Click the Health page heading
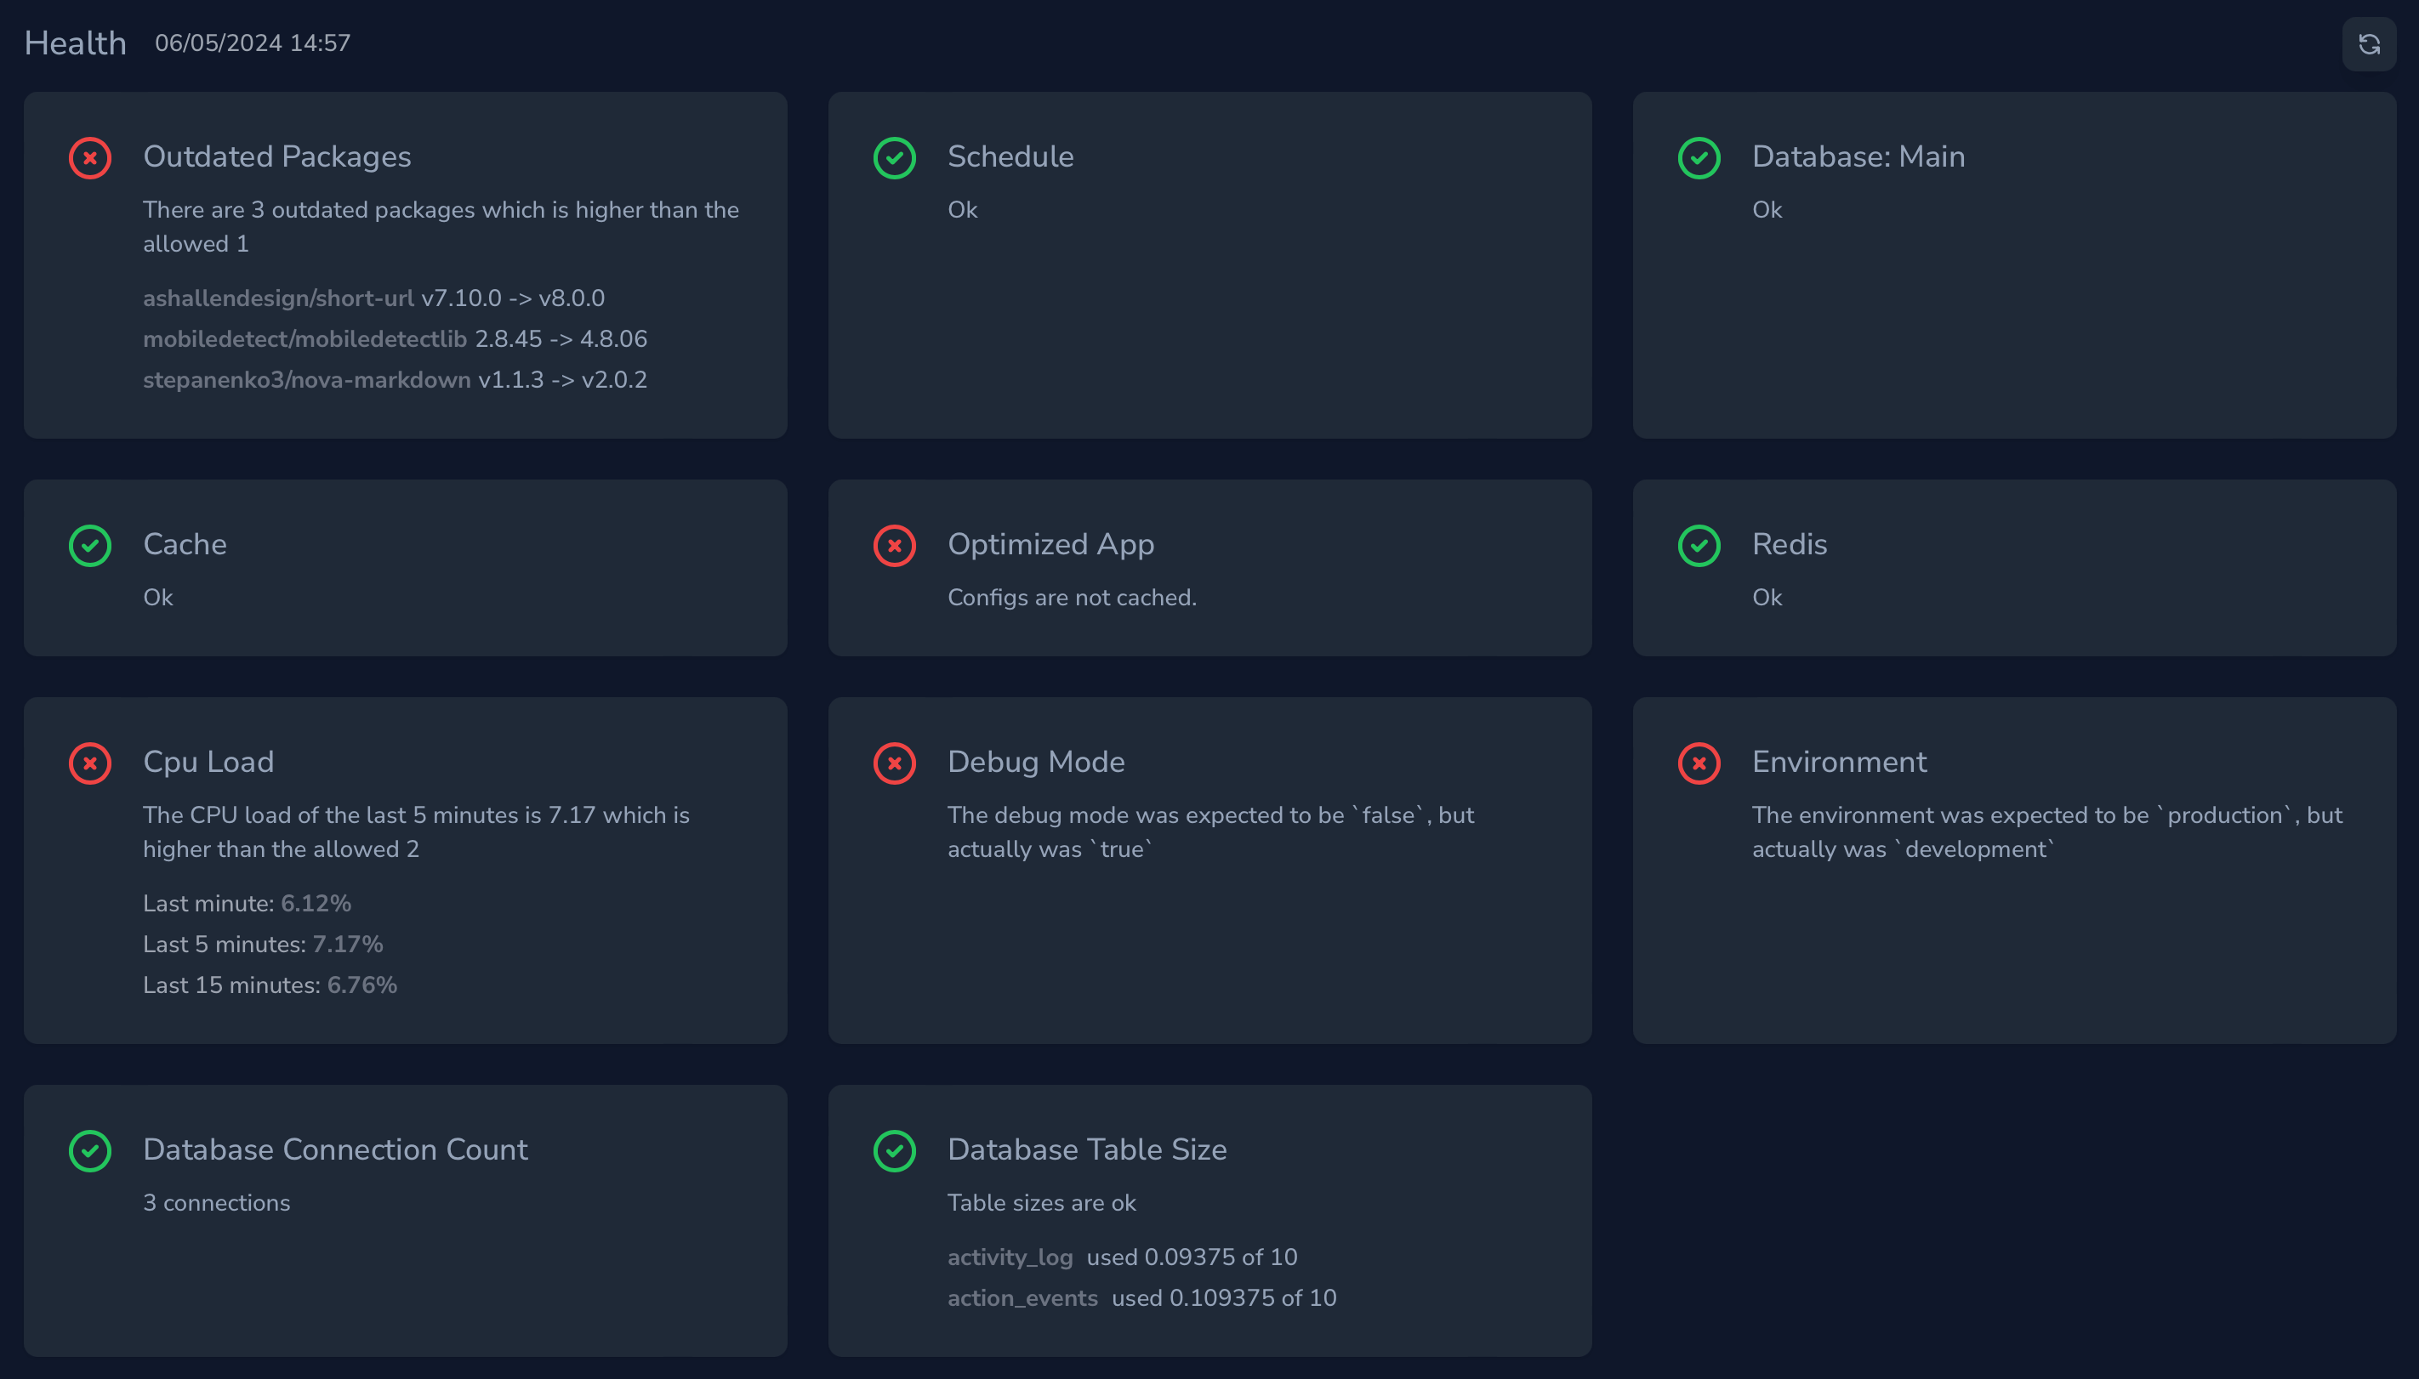2419x1379 pixels. coord(75,43)
